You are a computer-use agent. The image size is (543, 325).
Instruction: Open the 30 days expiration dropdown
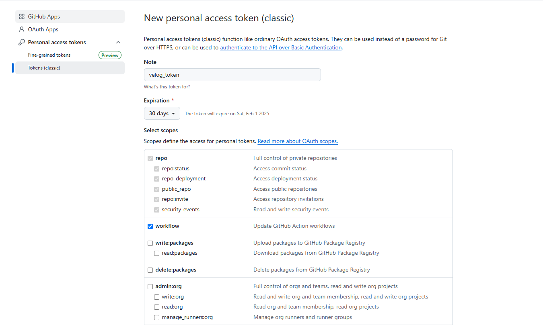click(162, 113)
